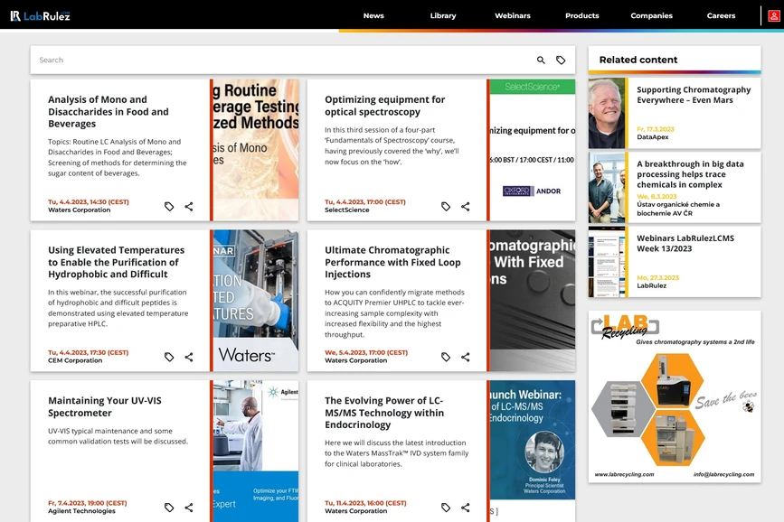Share the Optimizing equipment for optical spectroscopy webinar

tap(466, 206)
